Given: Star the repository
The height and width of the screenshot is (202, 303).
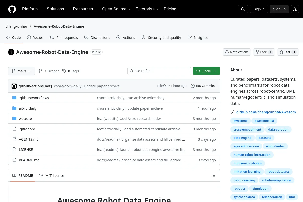Looking at the screenshot, I should (288, 52).
